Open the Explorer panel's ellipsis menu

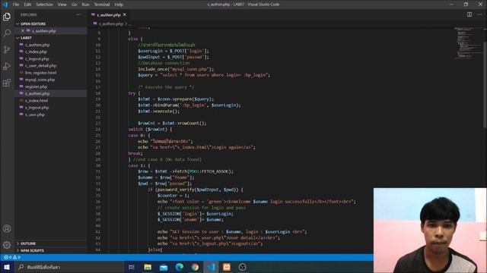click(x=78, y=14)
